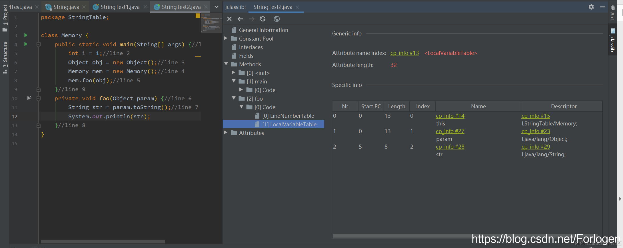Expand the [0] <init> method node
Viewport: 623px width, 248px height.
[233, 73]
